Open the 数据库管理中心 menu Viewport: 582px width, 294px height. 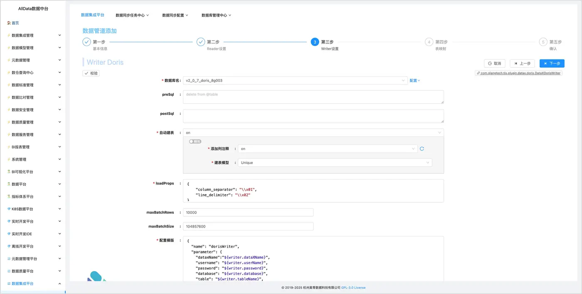216,15
